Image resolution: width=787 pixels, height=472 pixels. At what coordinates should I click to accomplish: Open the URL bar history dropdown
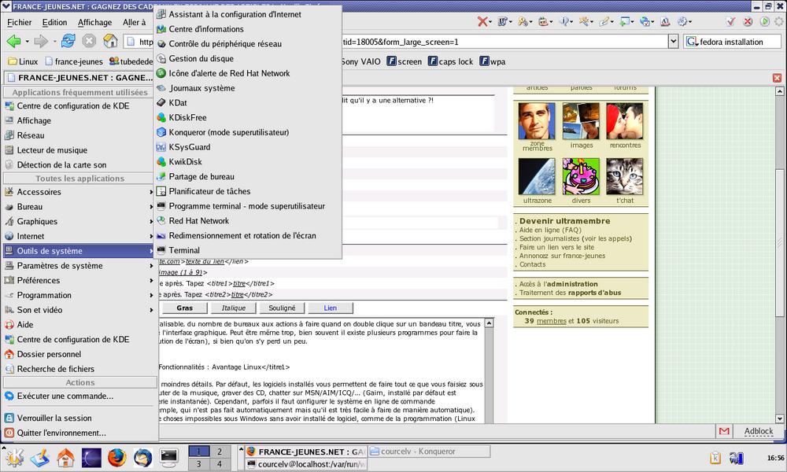tap(673, 42)
